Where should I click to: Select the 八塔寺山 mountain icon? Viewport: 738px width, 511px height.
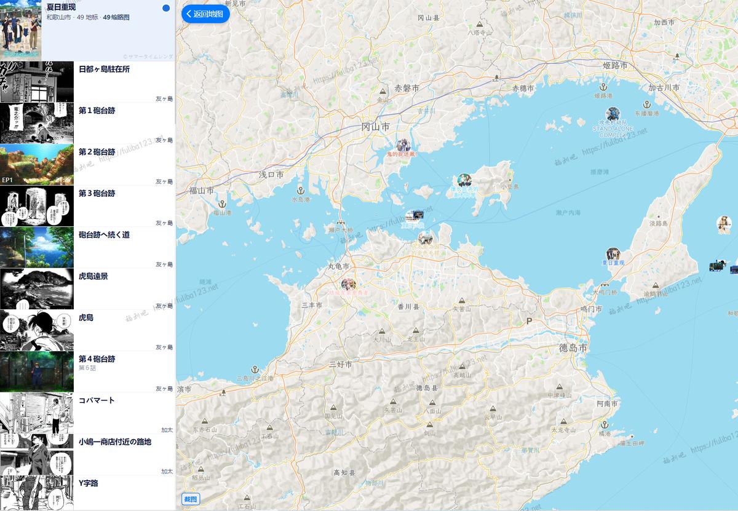481,24
